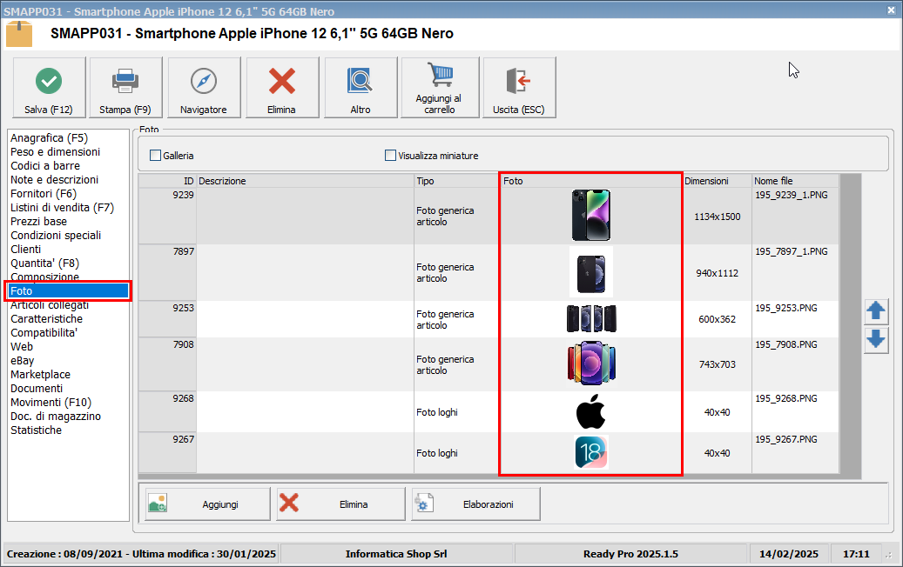
Task: Switch to Fornitori (F6) section
Action: (x=44, y=194)
